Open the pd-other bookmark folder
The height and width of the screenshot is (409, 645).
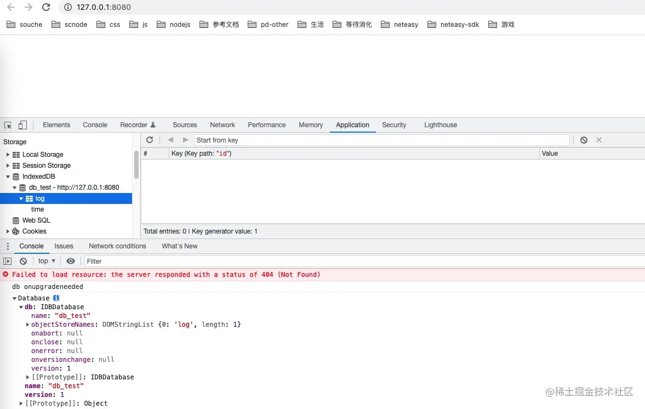click(x=268, y=25)
